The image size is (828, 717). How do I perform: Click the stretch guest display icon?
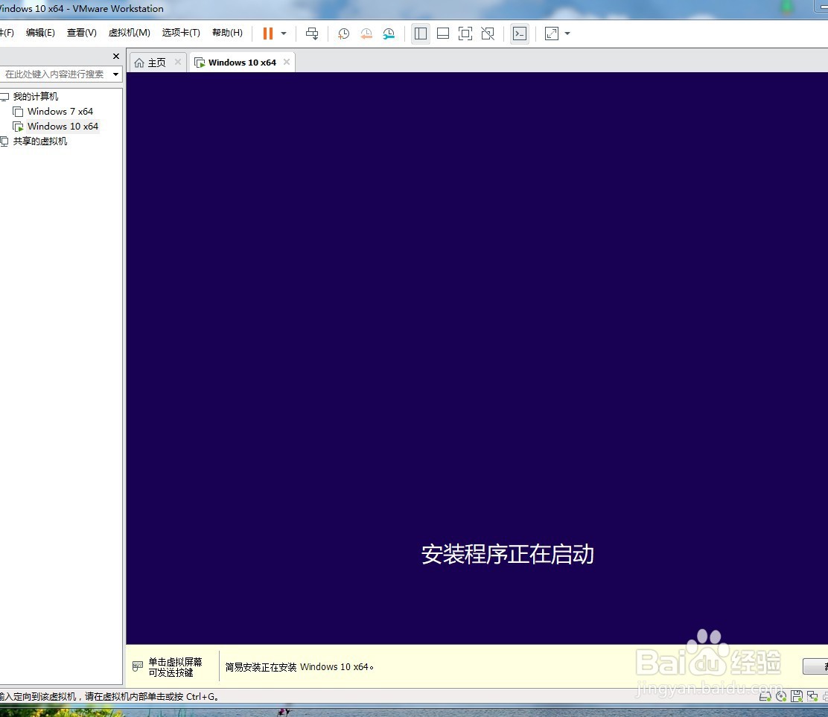551,34
